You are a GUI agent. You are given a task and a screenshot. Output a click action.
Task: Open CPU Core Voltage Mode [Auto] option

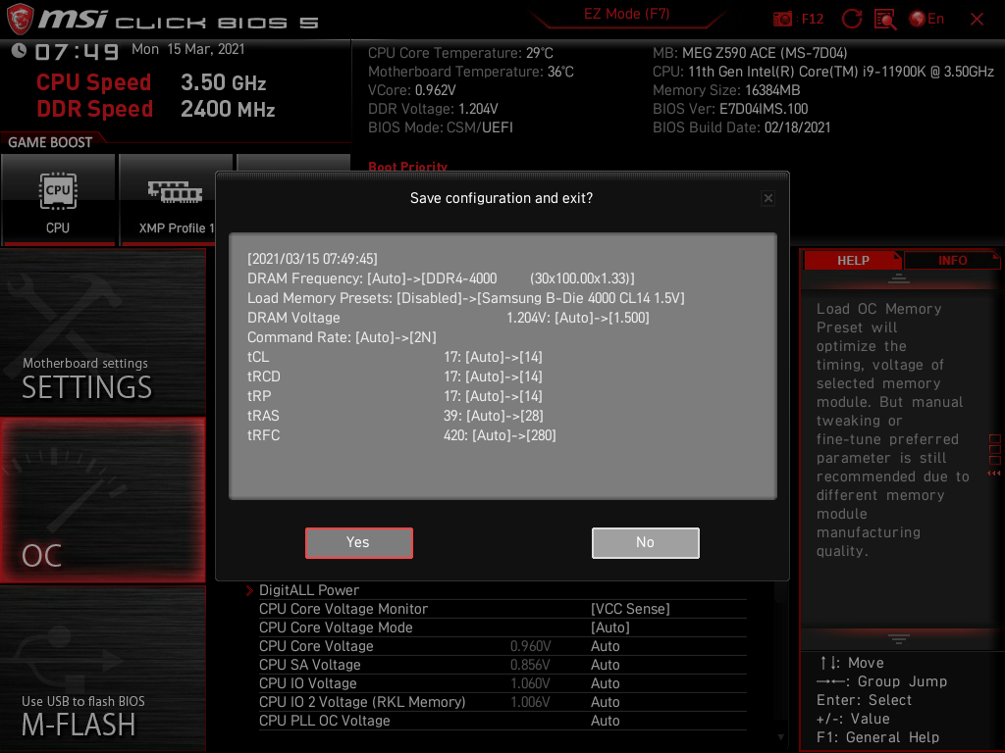pyautogui.click(x=503, y=627)
